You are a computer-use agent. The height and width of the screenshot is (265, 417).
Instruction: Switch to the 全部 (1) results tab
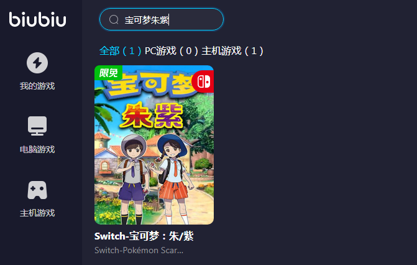coord(120,50)
